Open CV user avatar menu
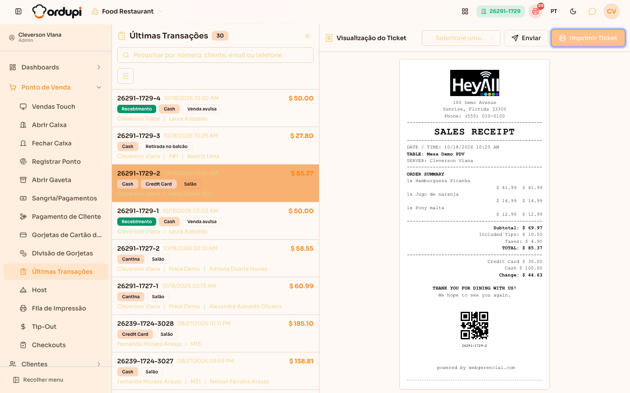The height and width of the screenshot is (393, 630). (x=611, y=11)
